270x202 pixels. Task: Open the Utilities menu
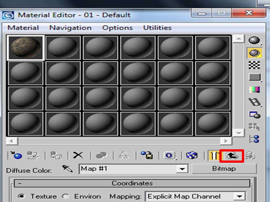coord(157,27)
